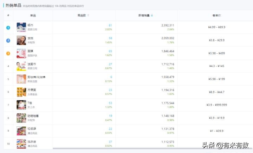Open 发饰 product thumbnail

point(21,40)
